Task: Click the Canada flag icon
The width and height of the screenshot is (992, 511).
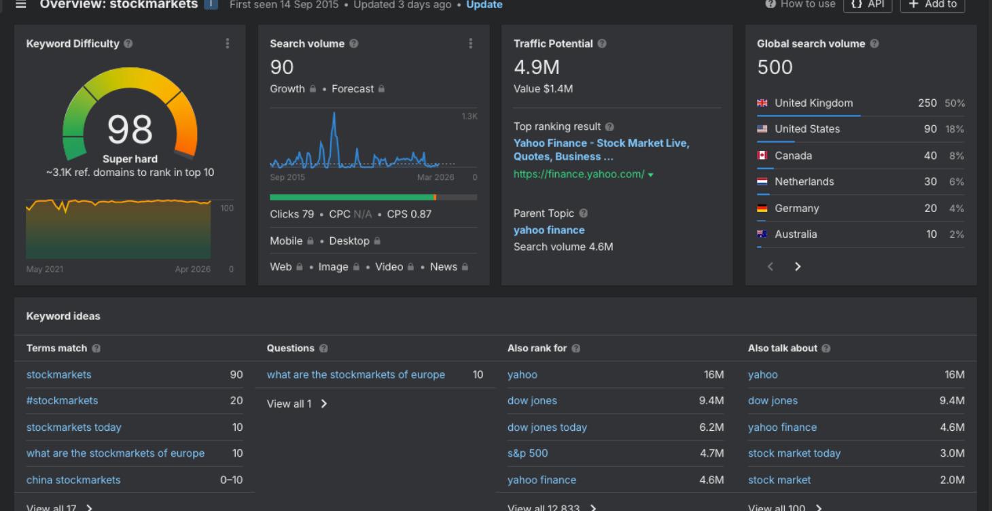Action: point(762,156)
